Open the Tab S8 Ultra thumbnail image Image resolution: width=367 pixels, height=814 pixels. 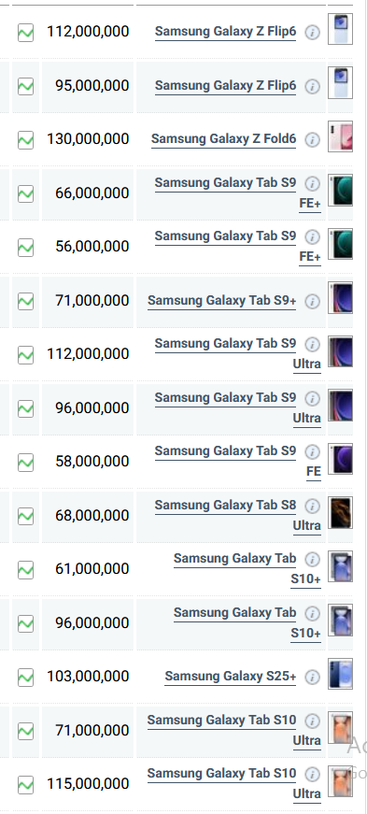coord(341,512)
